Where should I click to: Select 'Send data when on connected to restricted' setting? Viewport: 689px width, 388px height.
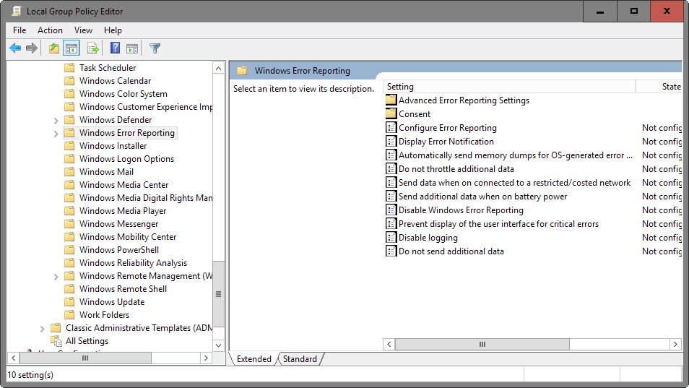(x=514, y=183)
